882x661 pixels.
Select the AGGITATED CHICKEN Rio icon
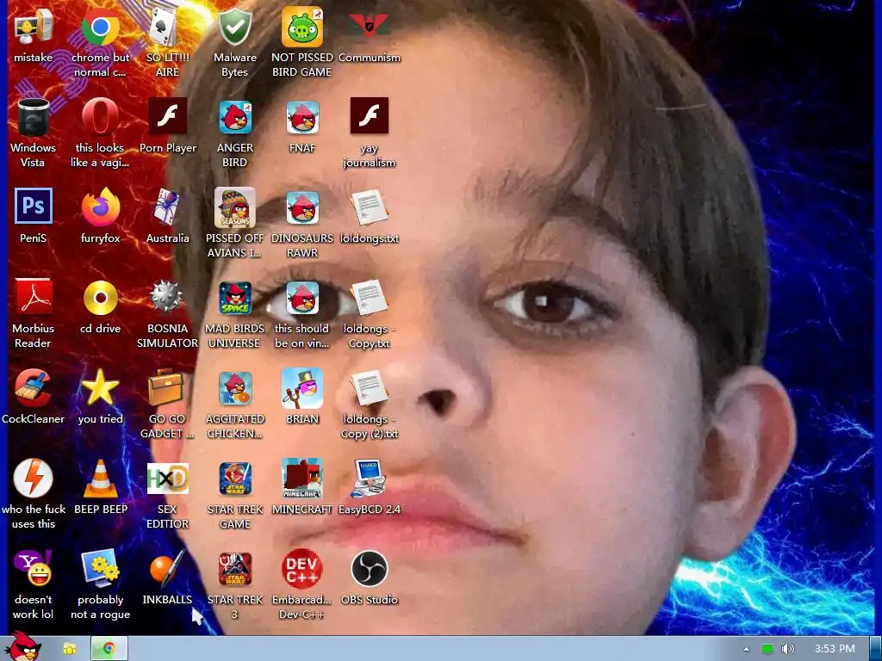234,388
